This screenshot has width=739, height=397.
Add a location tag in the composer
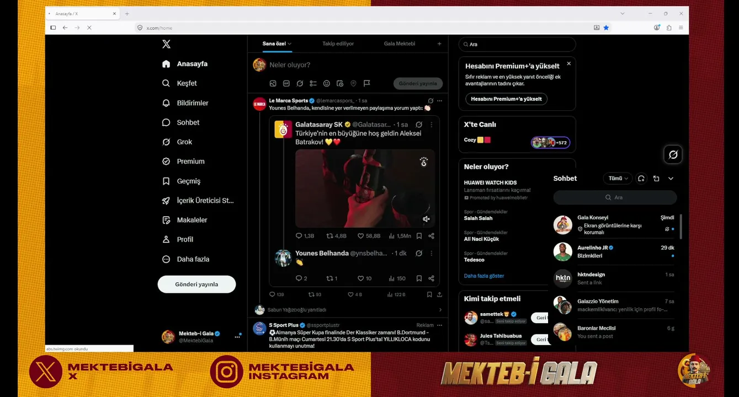tap(353, 84)
